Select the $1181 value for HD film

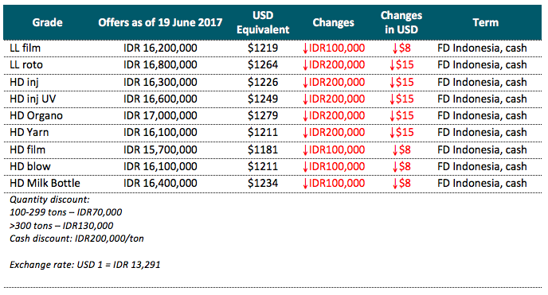pos(263,150)
